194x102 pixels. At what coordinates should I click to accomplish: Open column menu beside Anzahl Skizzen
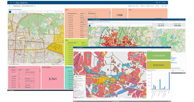click(96, 13)
